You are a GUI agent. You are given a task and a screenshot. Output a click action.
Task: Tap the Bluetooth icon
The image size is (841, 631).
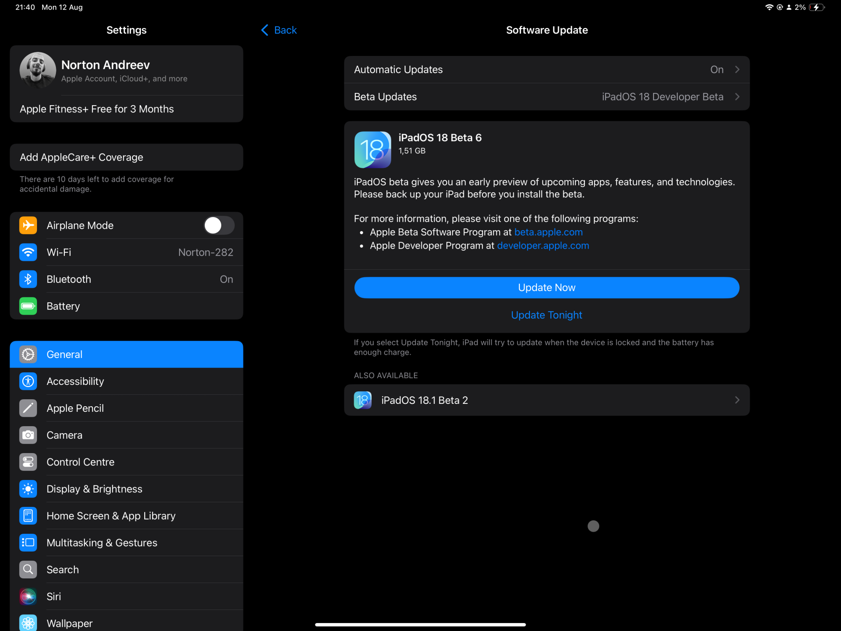click(x=28, y=279)
